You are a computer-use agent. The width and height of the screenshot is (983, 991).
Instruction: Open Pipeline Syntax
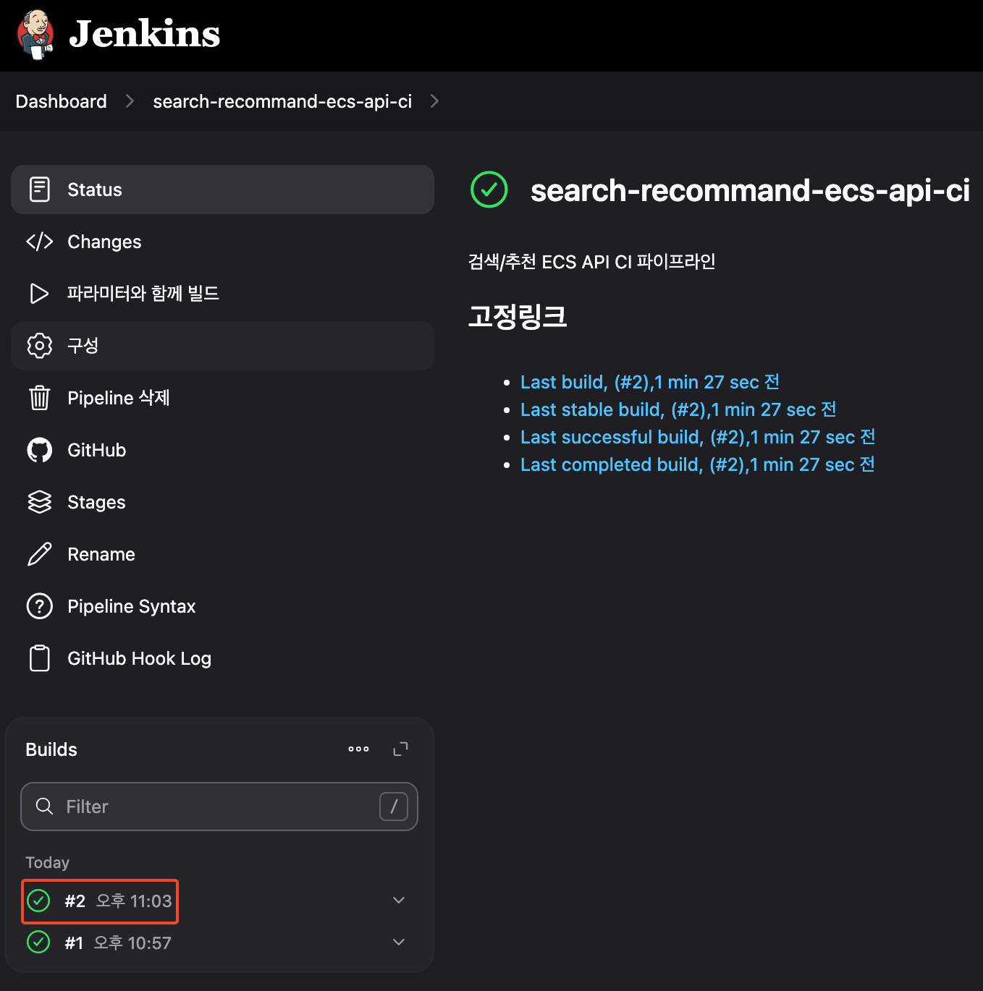tap(222, 606)
